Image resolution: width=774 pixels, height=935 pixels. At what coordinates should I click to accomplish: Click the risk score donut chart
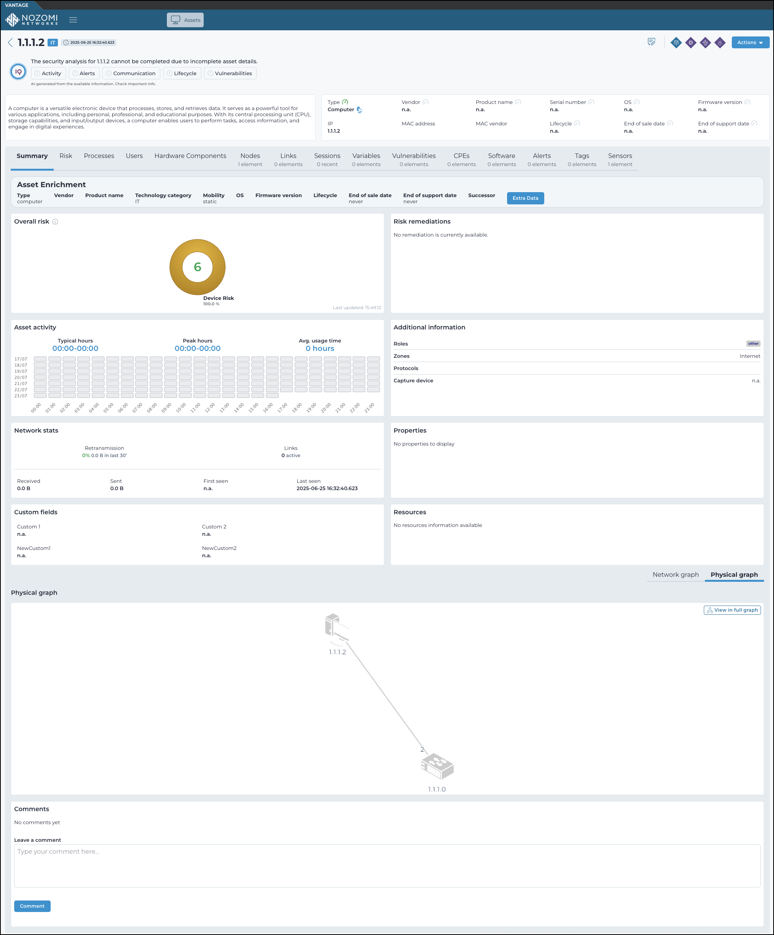tap(197, 267)
